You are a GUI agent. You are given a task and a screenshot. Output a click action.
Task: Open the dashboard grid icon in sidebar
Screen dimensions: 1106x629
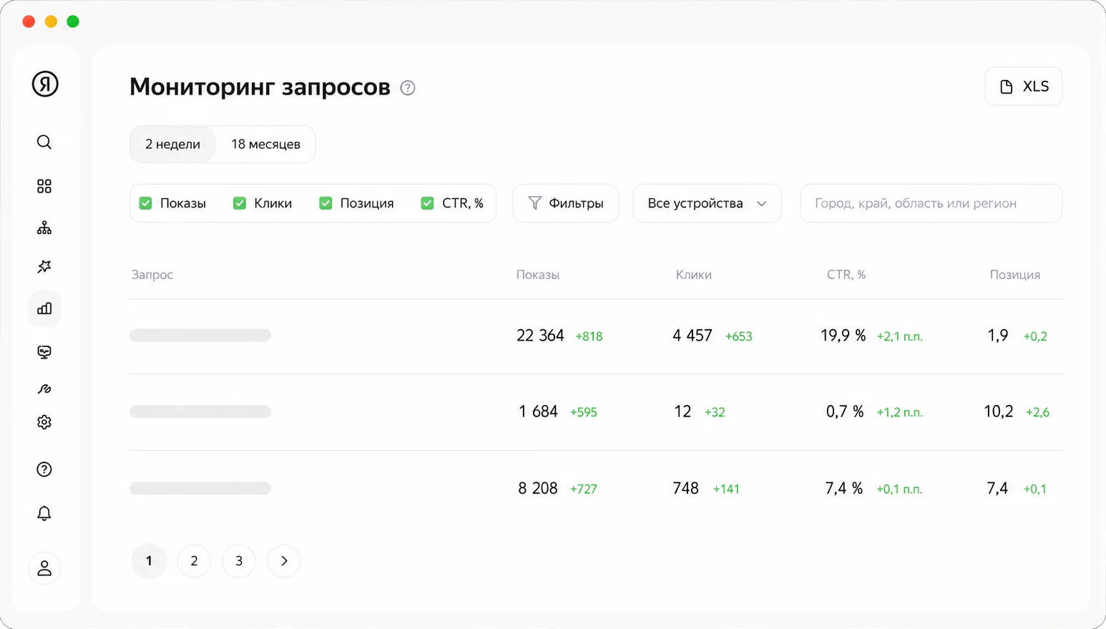(44, 186)
